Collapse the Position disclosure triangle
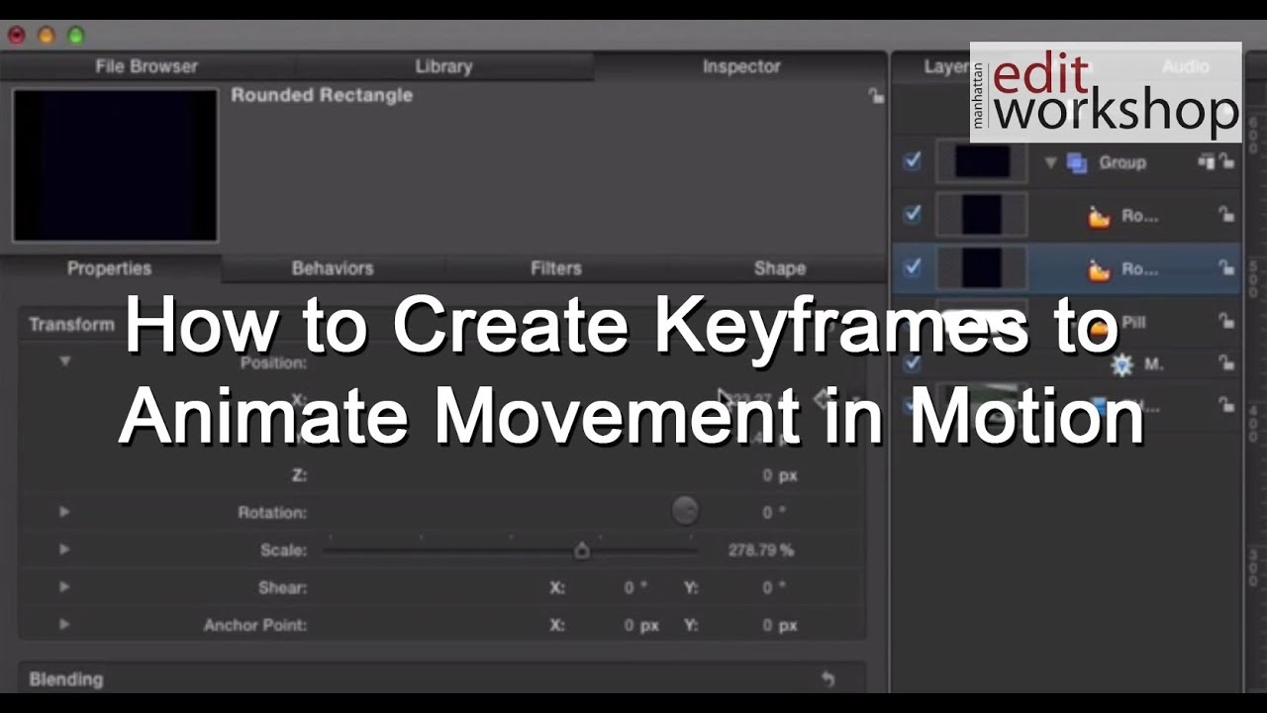Image resolution: width=1267 pixels, height=713 pixels. 64,362
